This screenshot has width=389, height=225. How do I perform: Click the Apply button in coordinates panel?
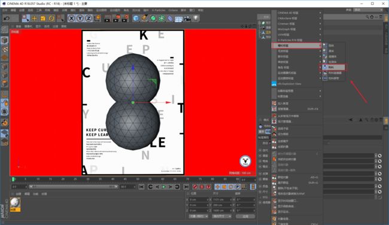pos(245,216)
